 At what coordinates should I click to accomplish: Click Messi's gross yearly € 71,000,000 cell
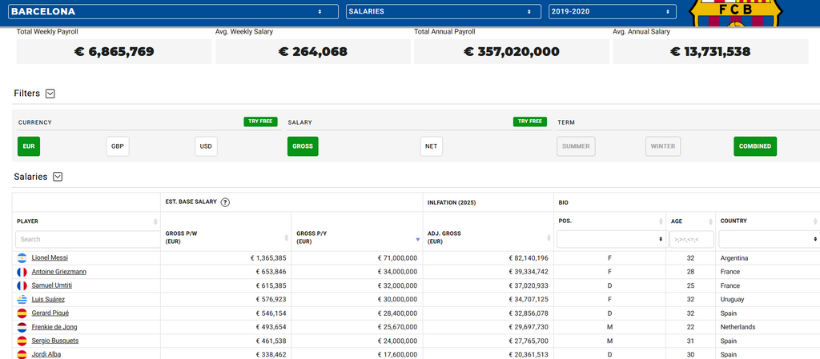tap(356, 258)
